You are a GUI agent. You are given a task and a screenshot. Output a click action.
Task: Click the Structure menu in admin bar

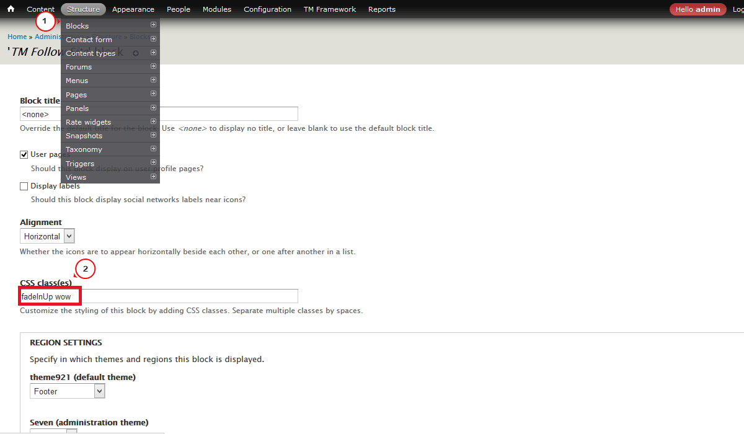(x=83, y=9)
